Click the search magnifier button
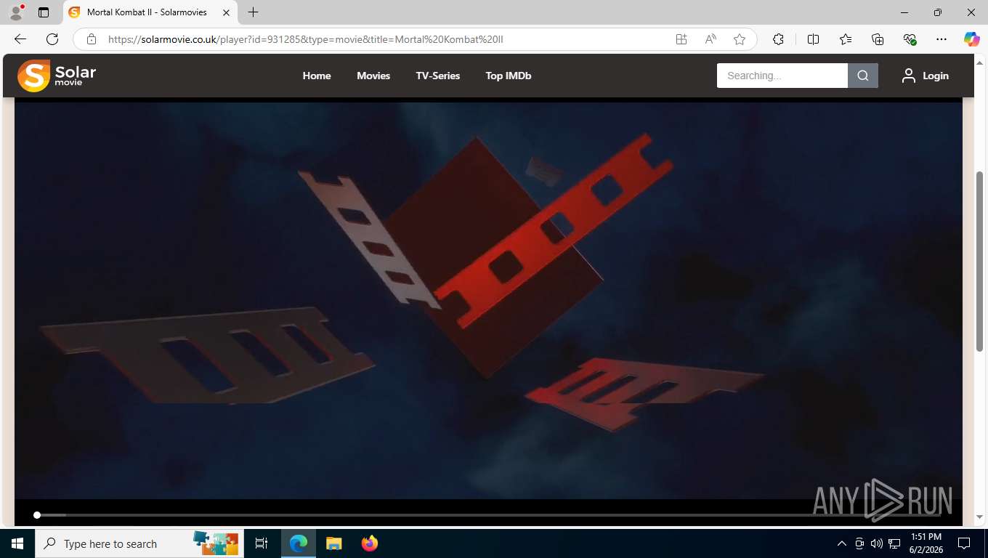988x558 pixels. click(x=863, y=76)
